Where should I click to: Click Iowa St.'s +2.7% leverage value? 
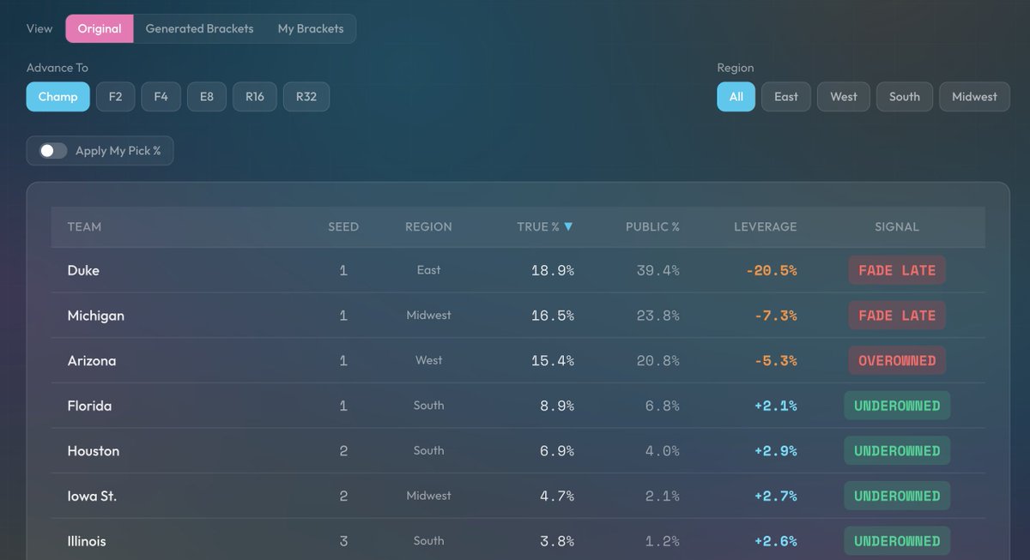pyautogui.click(x=775, y=497)
